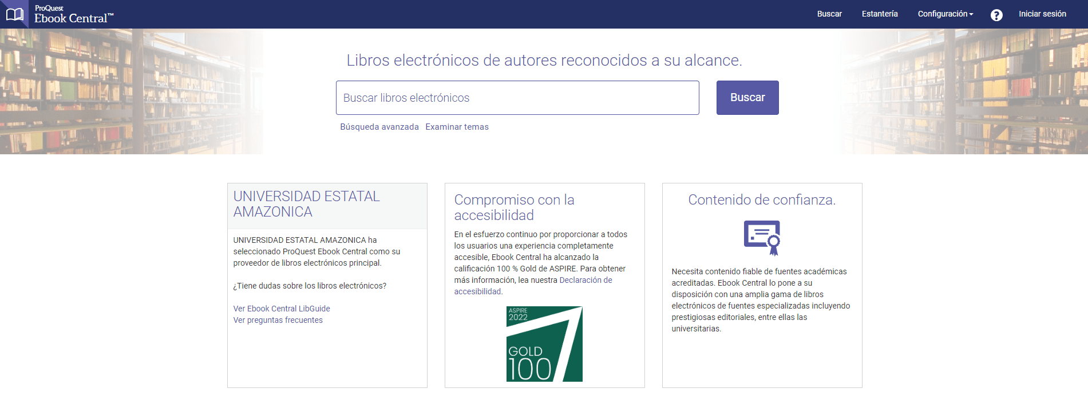
Task: Click the Contenido de confianza heading
Action: 762,199
